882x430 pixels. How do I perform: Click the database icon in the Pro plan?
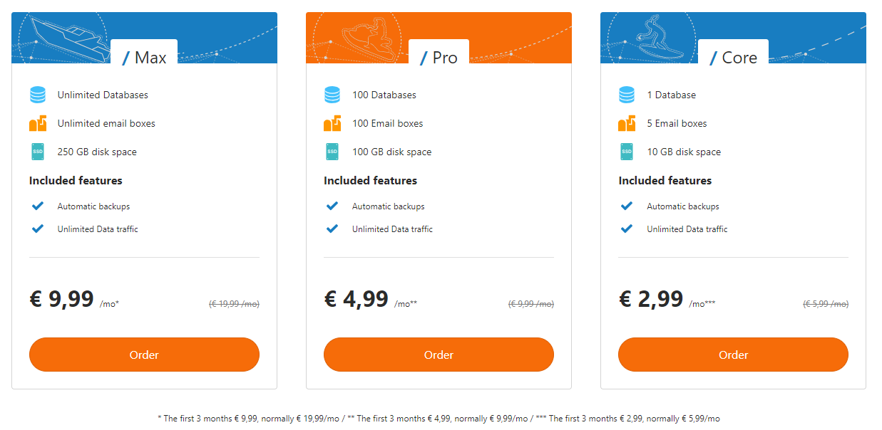[332, 94]
